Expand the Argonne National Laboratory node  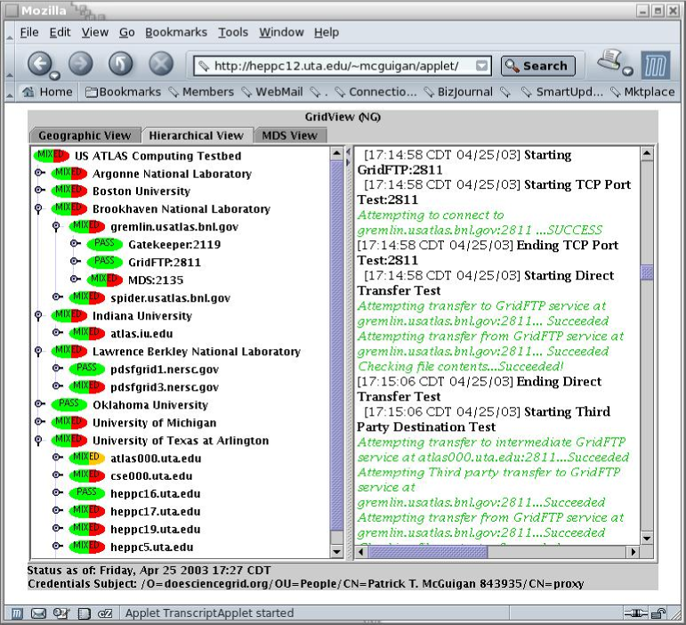(x=38, y=174)
